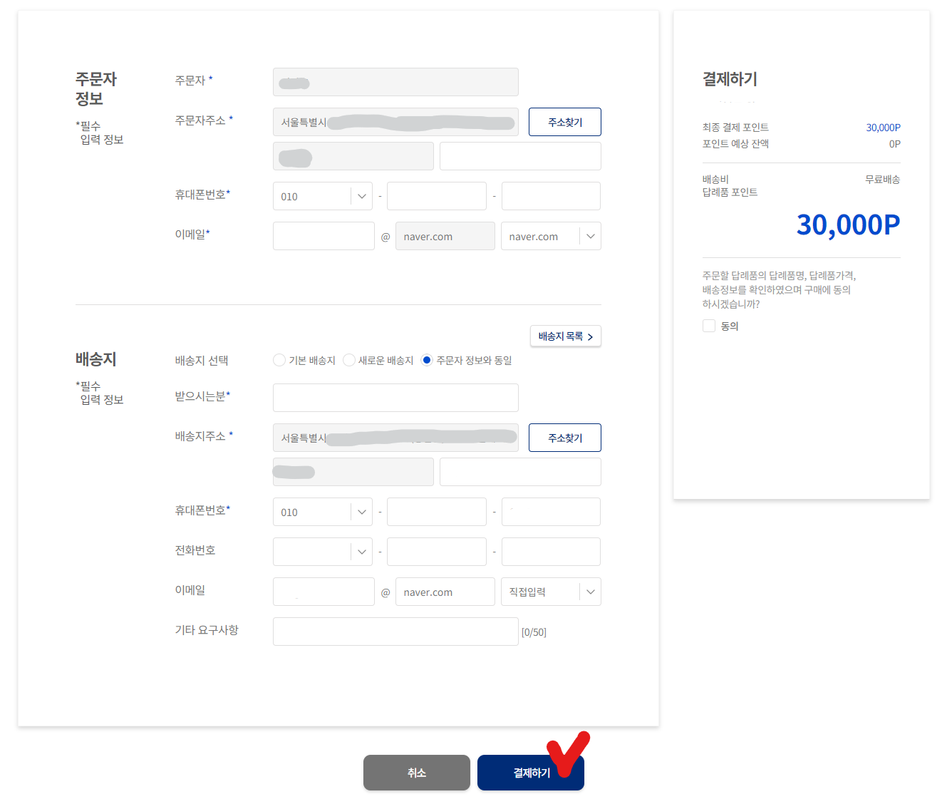Image resolution: width=947 pixels, height=809 pixels.
Task: Click the 주문자주소 서울특별시 address field
Action: [x=395, y=122]
